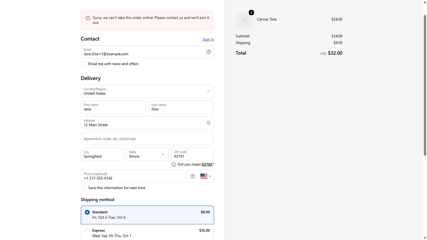Click the email help question-mark icon
427x240 pixels.
tap(208, 52)
